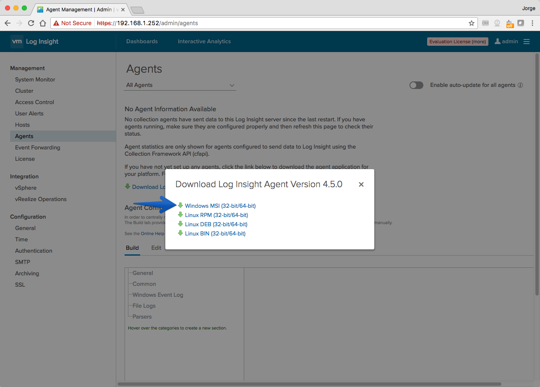
Task: Open the hamburger menu in the header
Action: 527,42
